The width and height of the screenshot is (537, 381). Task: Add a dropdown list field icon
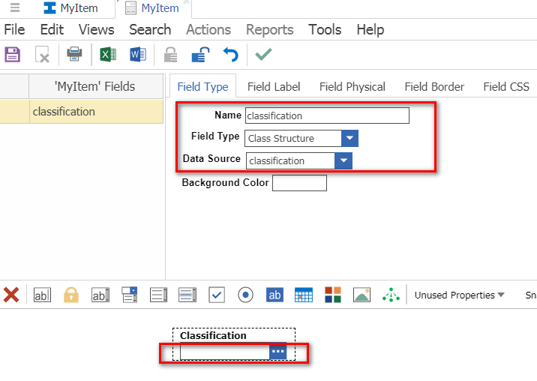pos(158,295)
